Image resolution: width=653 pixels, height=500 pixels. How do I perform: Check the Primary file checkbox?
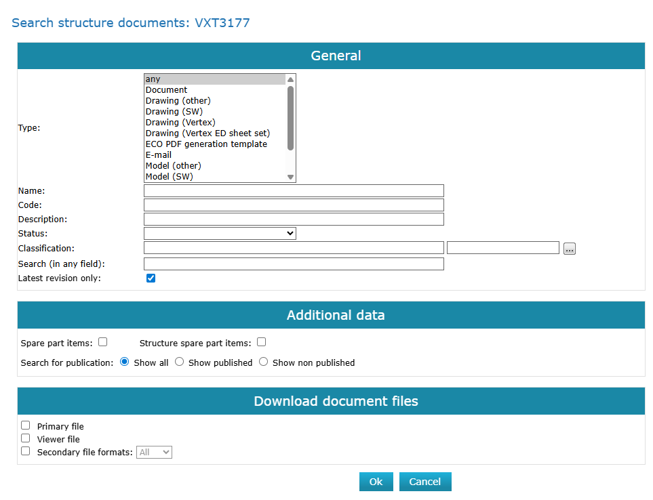click(26, 425)
